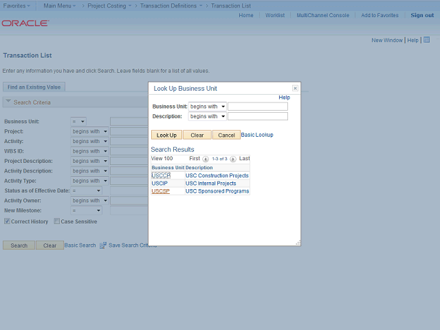
Task: Click Add to Favorites link
Action: (x=379, y=15)
